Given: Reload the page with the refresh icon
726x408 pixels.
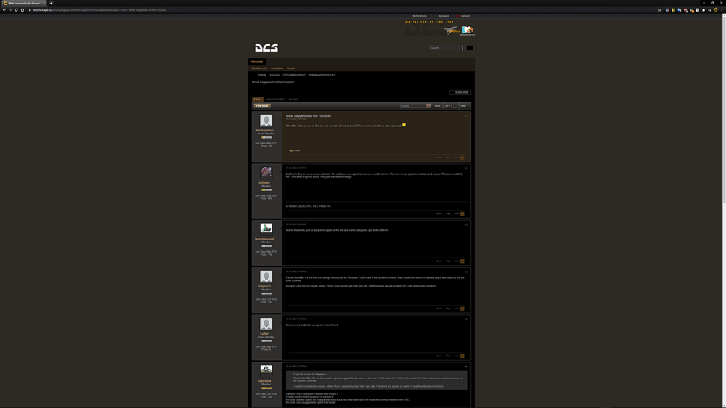Looking at the screenshot, I should [16, 9].
